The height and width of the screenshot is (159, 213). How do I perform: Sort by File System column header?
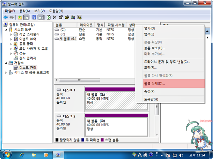(x=115, y=25)
